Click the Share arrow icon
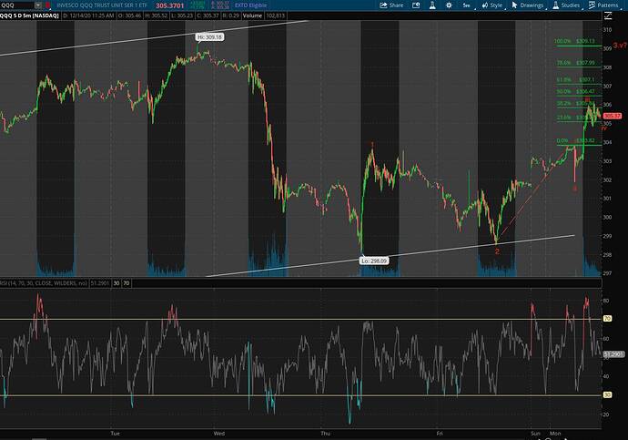Image resolution: width=628 pixels, height=440 pixels. [383, 5]
